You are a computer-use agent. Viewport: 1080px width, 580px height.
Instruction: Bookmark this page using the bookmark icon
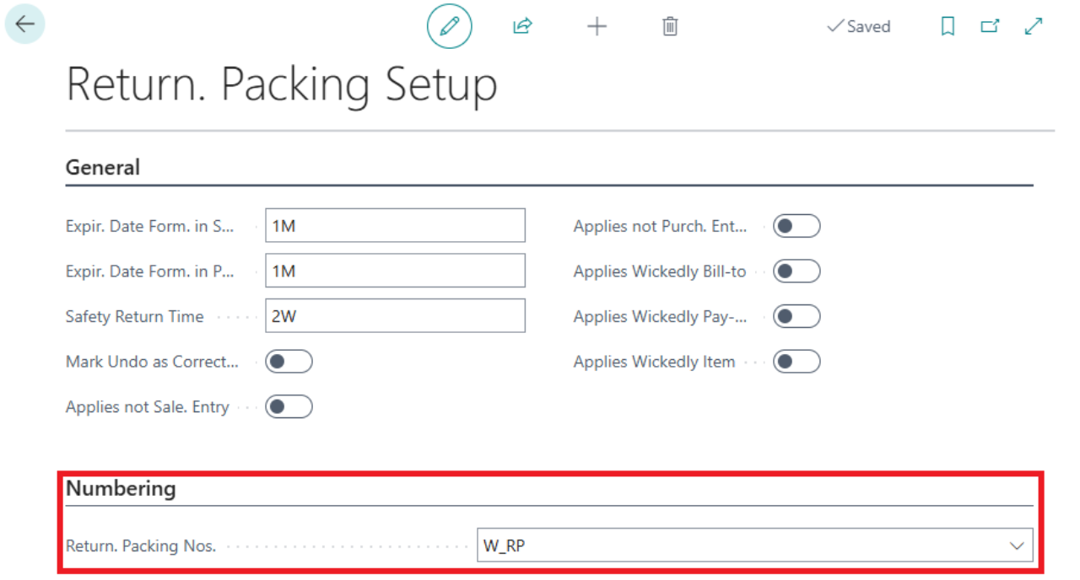pyautogui.click(x=947, y=26)
